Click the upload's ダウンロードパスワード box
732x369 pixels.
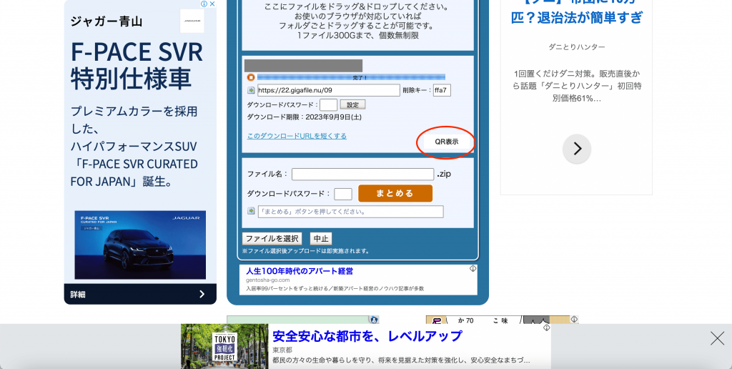click(328, 104)
